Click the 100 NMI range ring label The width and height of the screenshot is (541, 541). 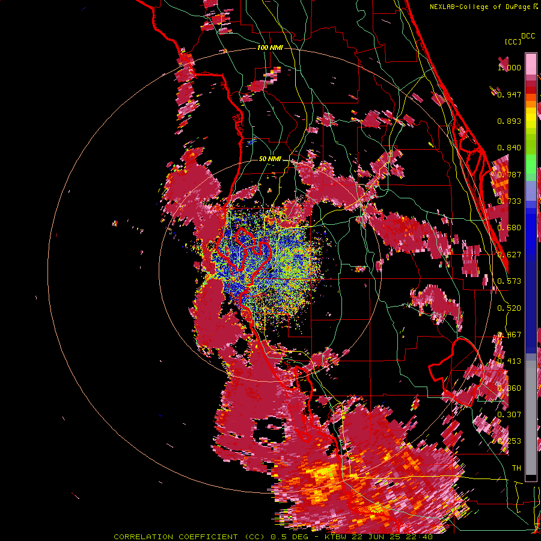(270, 47)
